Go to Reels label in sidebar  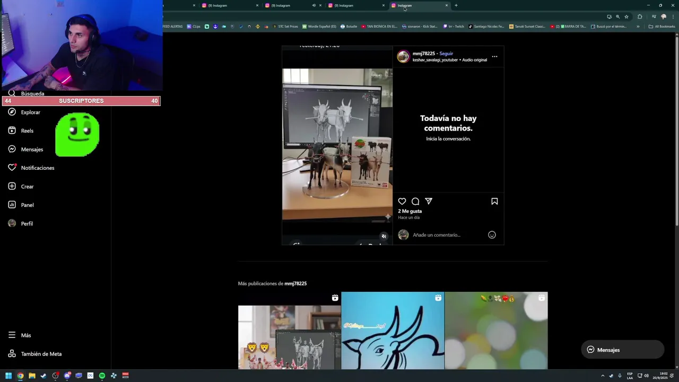(27, 131)
